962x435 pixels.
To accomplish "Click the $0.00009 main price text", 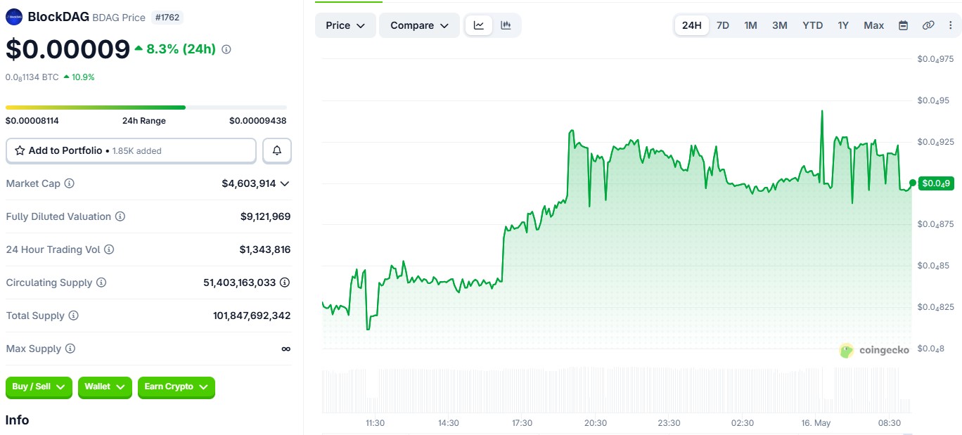I will point(68,49).
